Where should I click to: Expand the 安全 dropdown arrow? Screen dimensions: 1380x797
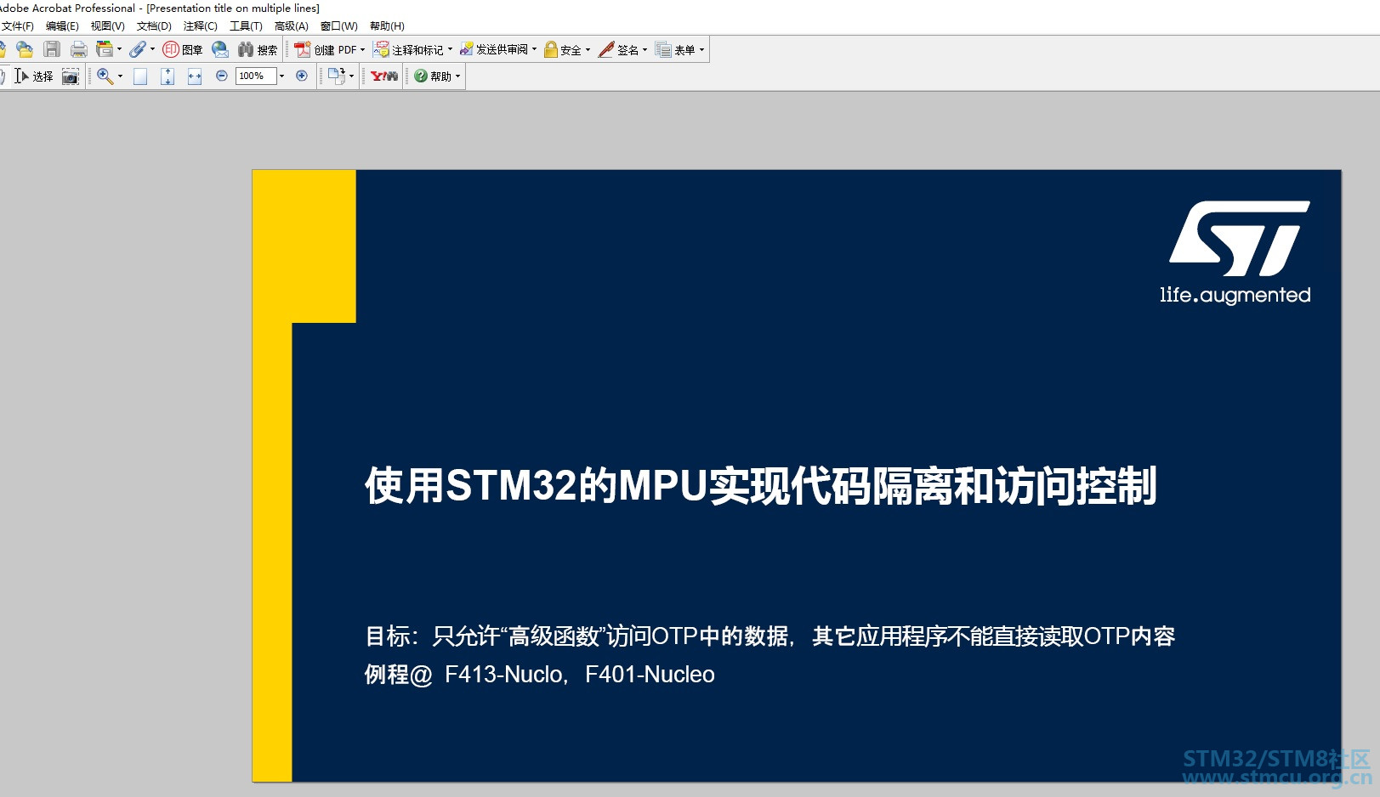[x=588, y=50]
